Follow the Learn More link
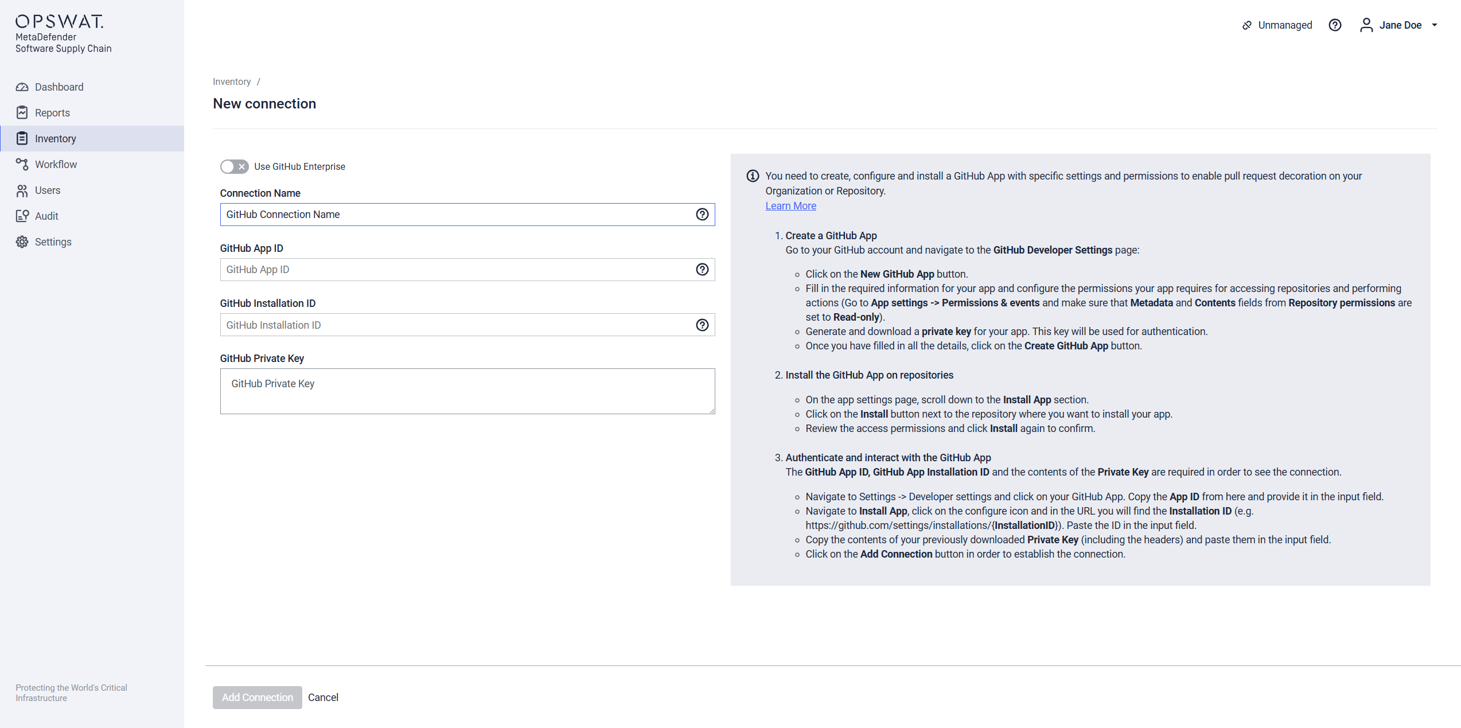The image size is (1461, 728). click(x=790, y=206)
